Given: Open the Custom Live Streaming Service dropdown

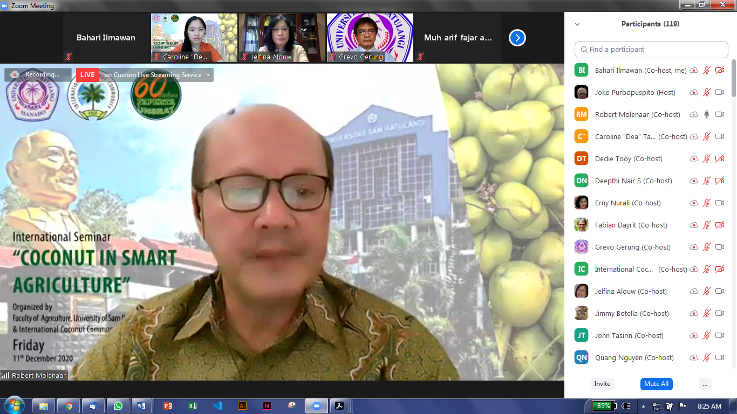Looking at the screenshot, I should tap(208, 75).
